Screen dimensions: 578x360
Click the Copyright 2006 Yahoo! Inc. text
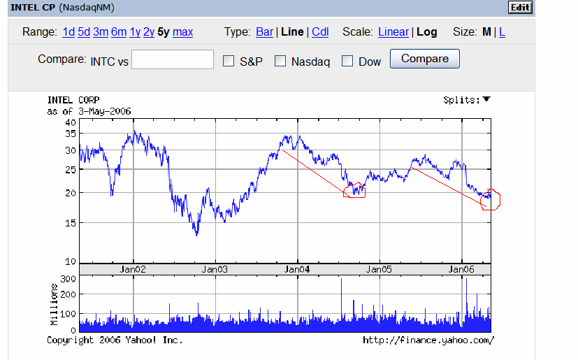[115, 340]
